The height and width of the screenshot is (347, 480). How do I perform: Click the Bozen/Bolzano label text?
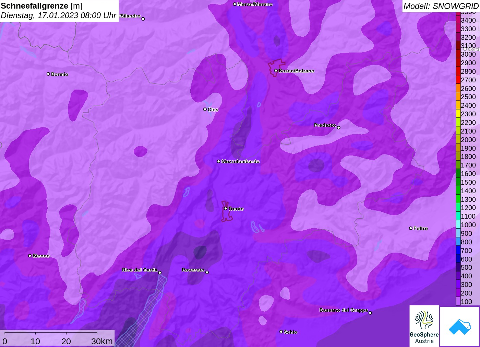coord(297,71)
